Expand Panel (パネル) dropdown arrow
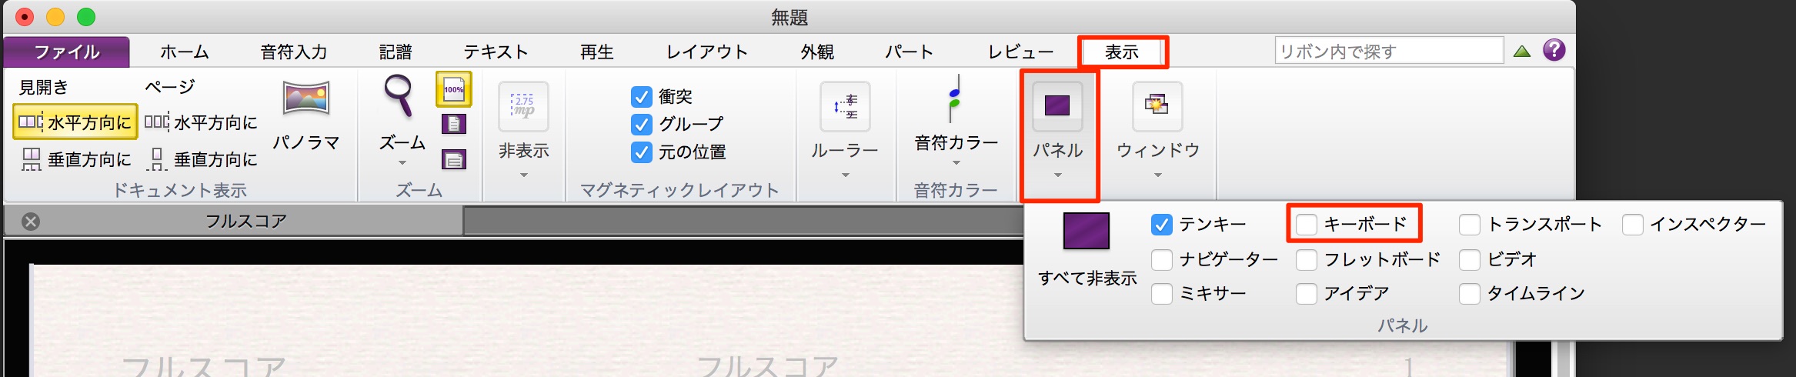The width and height of the screenshot is (1796, 377). coord(1058,175)
